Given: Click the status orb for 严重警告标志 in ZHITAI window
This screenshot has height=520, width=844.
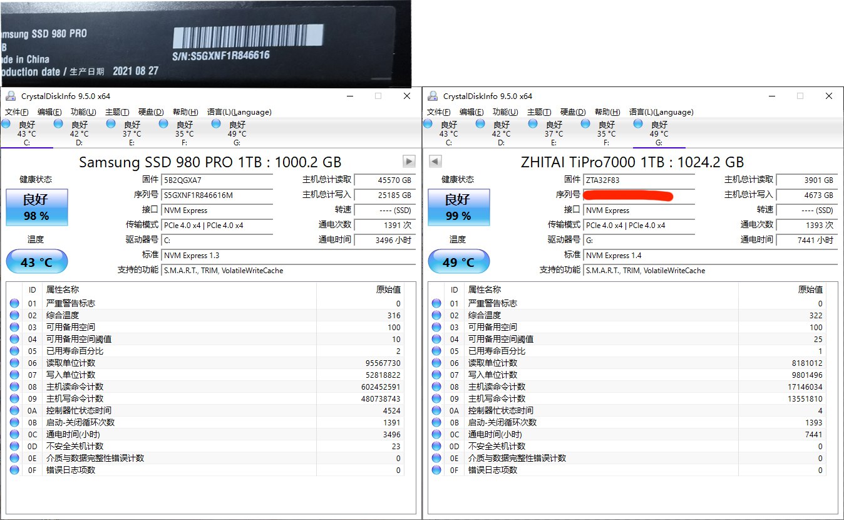Looking at the screenshot, I should click(x=436, y=303).
